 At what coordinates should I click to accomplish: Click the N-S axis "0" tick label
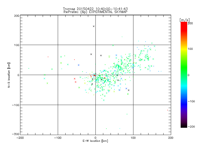pyautogui.click(x=18, y=75)
